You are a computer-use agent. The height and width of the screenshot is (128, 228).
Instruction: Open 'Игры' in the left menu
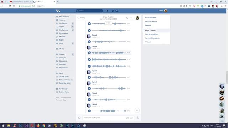pos(61,43)
